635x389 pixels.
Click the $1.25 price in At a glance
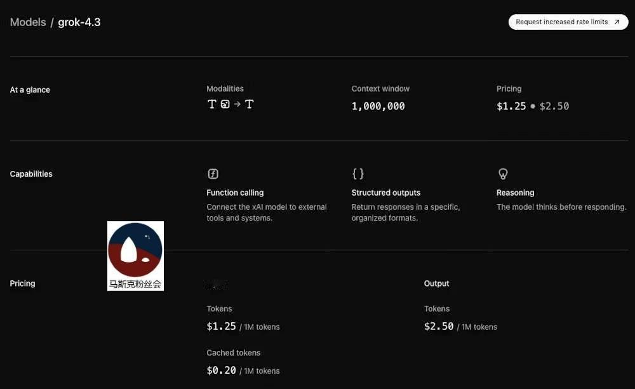pos(511,106)
